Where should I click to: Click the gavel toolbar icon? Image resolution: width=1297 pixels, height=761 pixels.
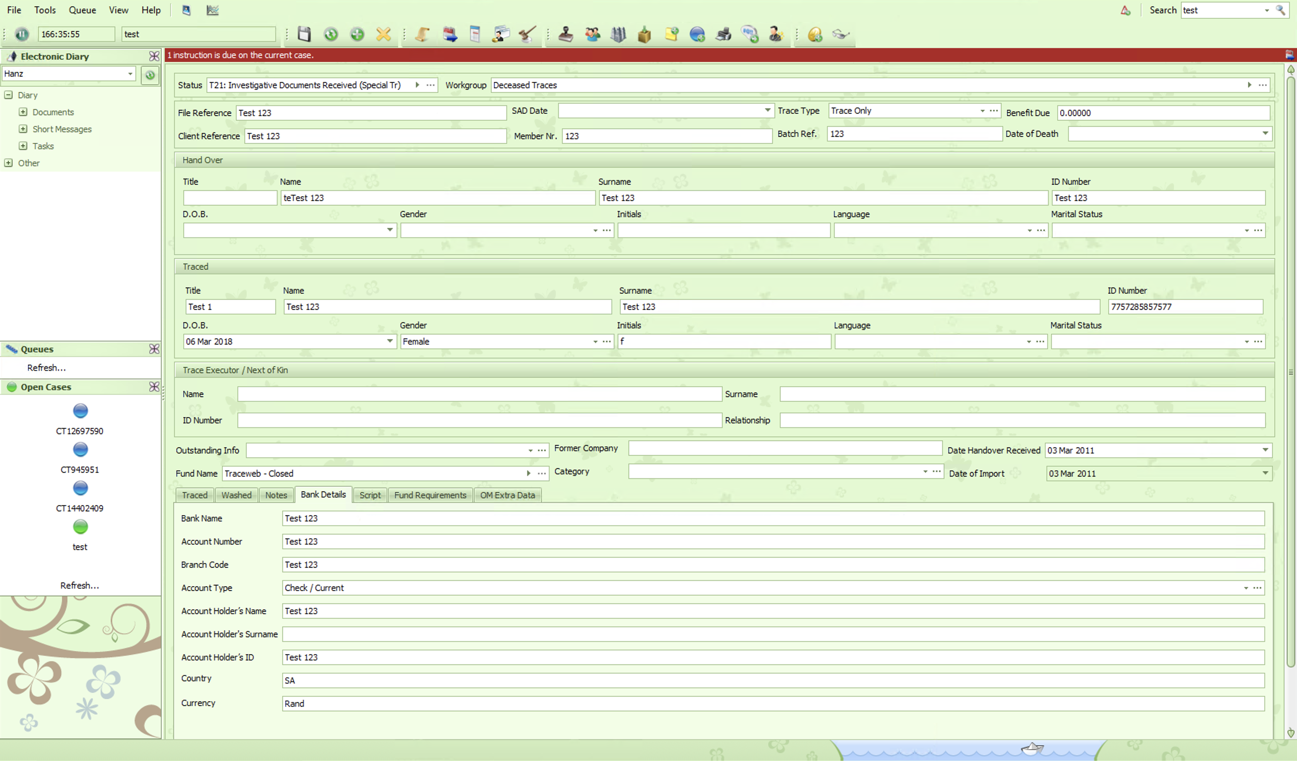pos(527,34)
